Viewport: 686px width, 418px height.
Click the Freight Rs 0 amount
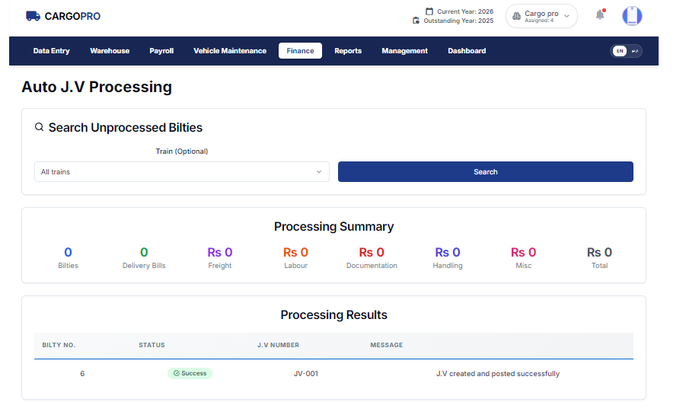(219, 252)
